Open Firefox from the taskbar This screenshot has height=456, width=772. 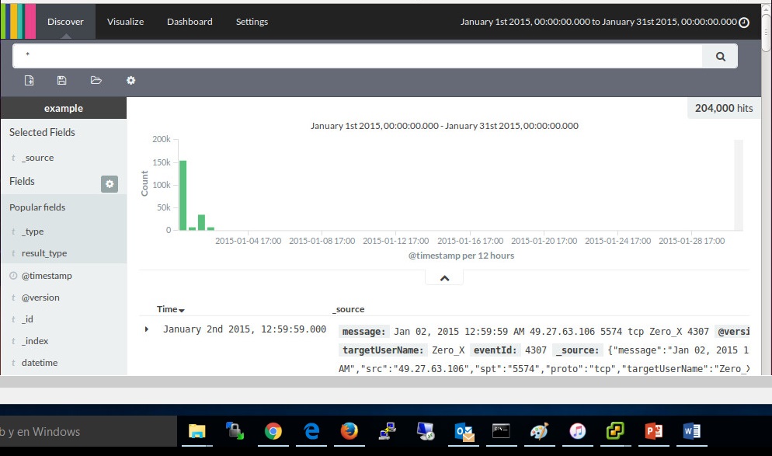(x=349, y=431)
